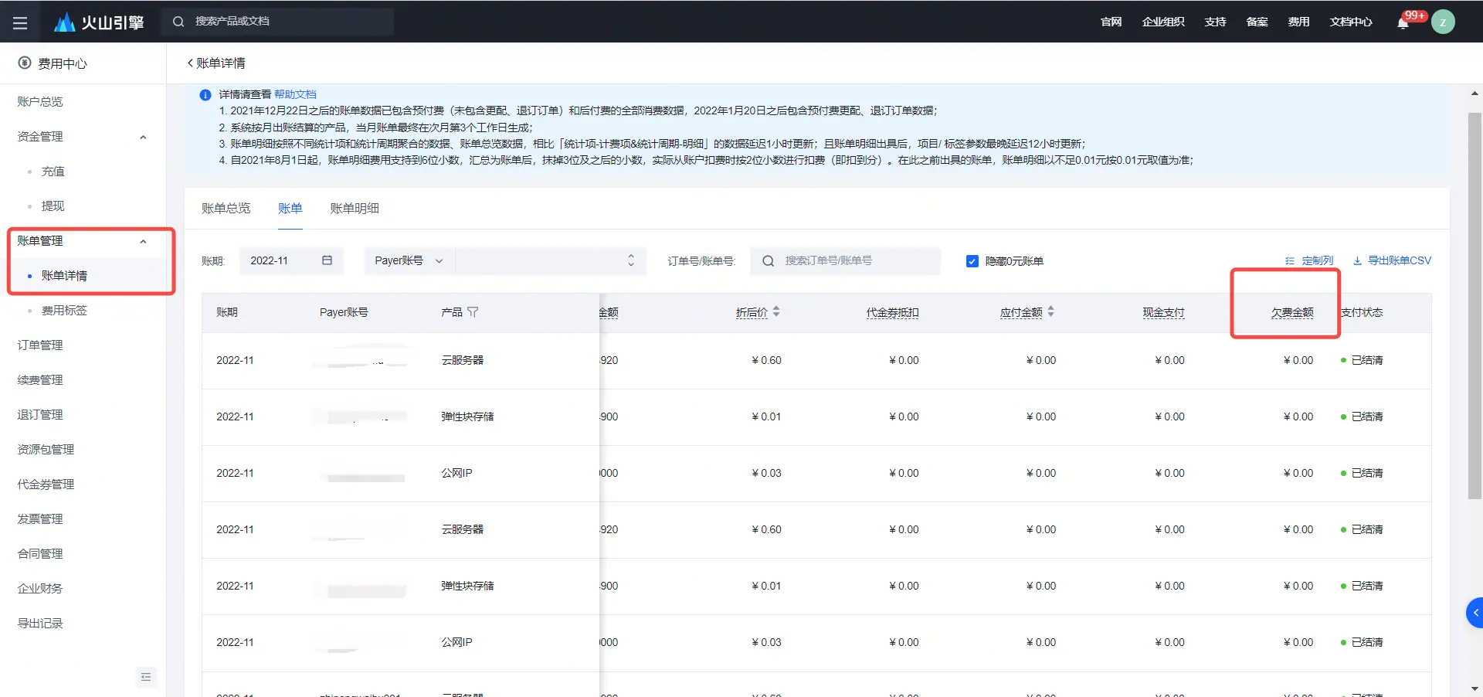The width and height of the screenshot is (1483, 697).
Task: Open 企业组织 in top navigation
Action: 1163,22
